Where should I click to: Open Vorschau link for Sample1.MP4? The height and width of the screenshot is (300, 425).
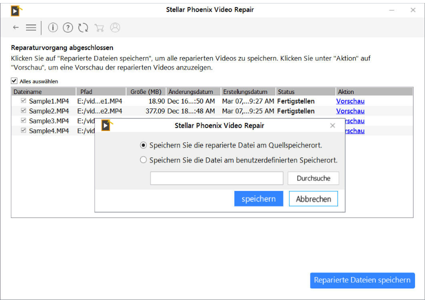(x=350, y=101)
